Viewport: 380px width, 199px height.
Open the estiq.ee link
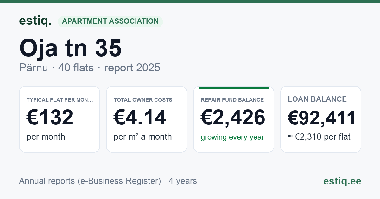click(x=342, y=181)
